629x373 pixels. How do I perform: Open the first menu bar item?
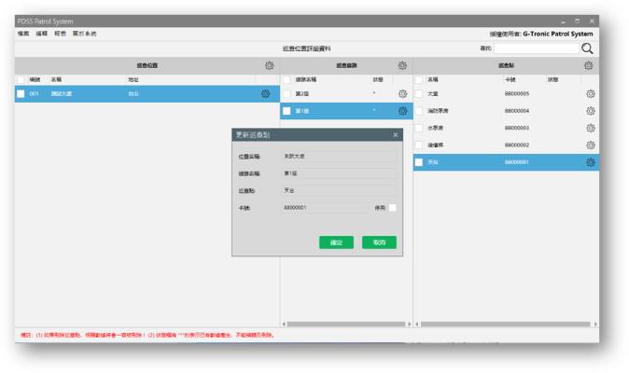pos(23,34)
